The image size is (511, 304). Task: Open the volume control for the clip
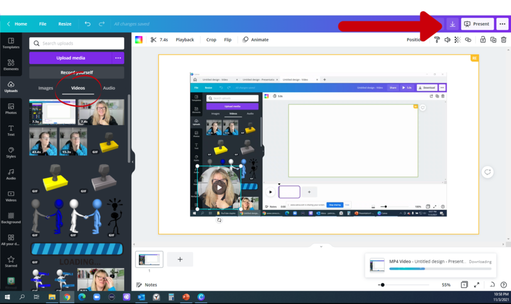click(447, 39)
